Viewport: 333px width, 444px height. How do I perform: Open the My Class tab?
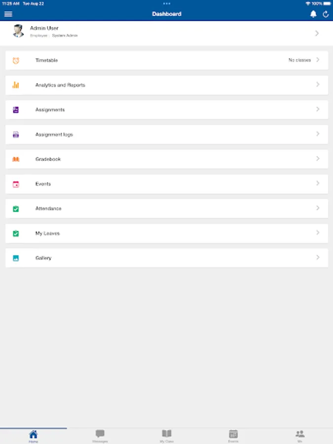[x=167, y=436]
